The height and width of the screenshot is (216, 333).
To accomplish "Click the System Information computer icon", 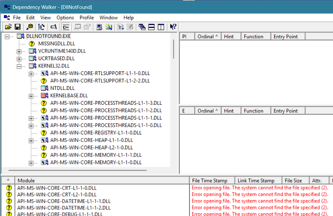I will click(99, 27).
